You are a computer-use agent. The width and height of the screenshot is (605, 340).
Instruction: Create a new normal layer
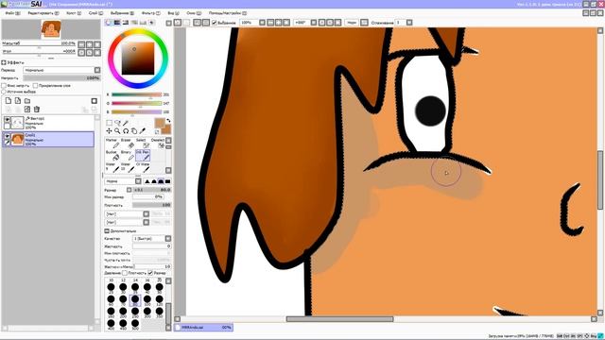(9, 101)
